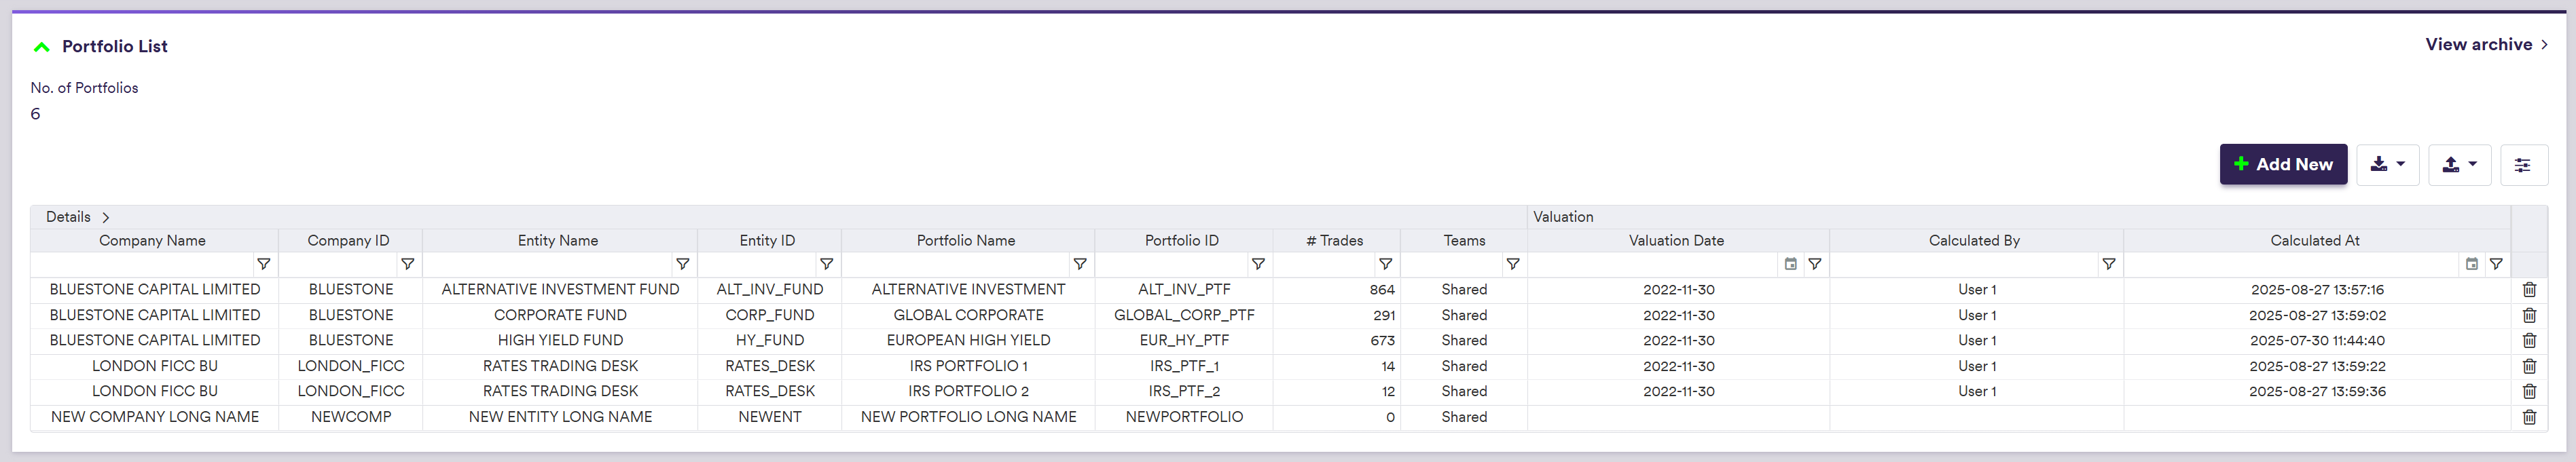Image resolution: width=2576 pixels, height=462 pixels.
Task: Open the Calculated At calendar picker
Action: click(x=2471, y=265)
